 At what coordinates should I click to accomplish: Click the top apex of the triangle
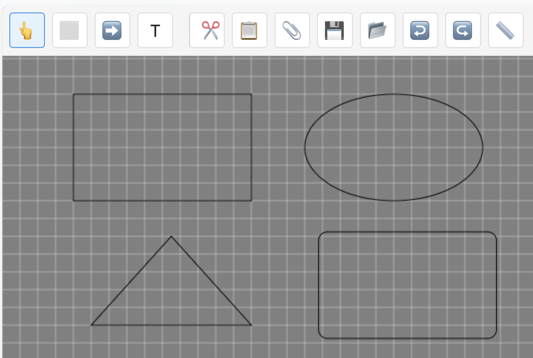click(171, 237)
